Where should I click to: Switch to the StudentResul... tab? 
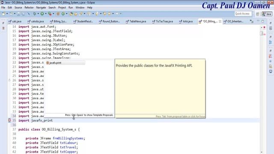[x=83, y=21]
